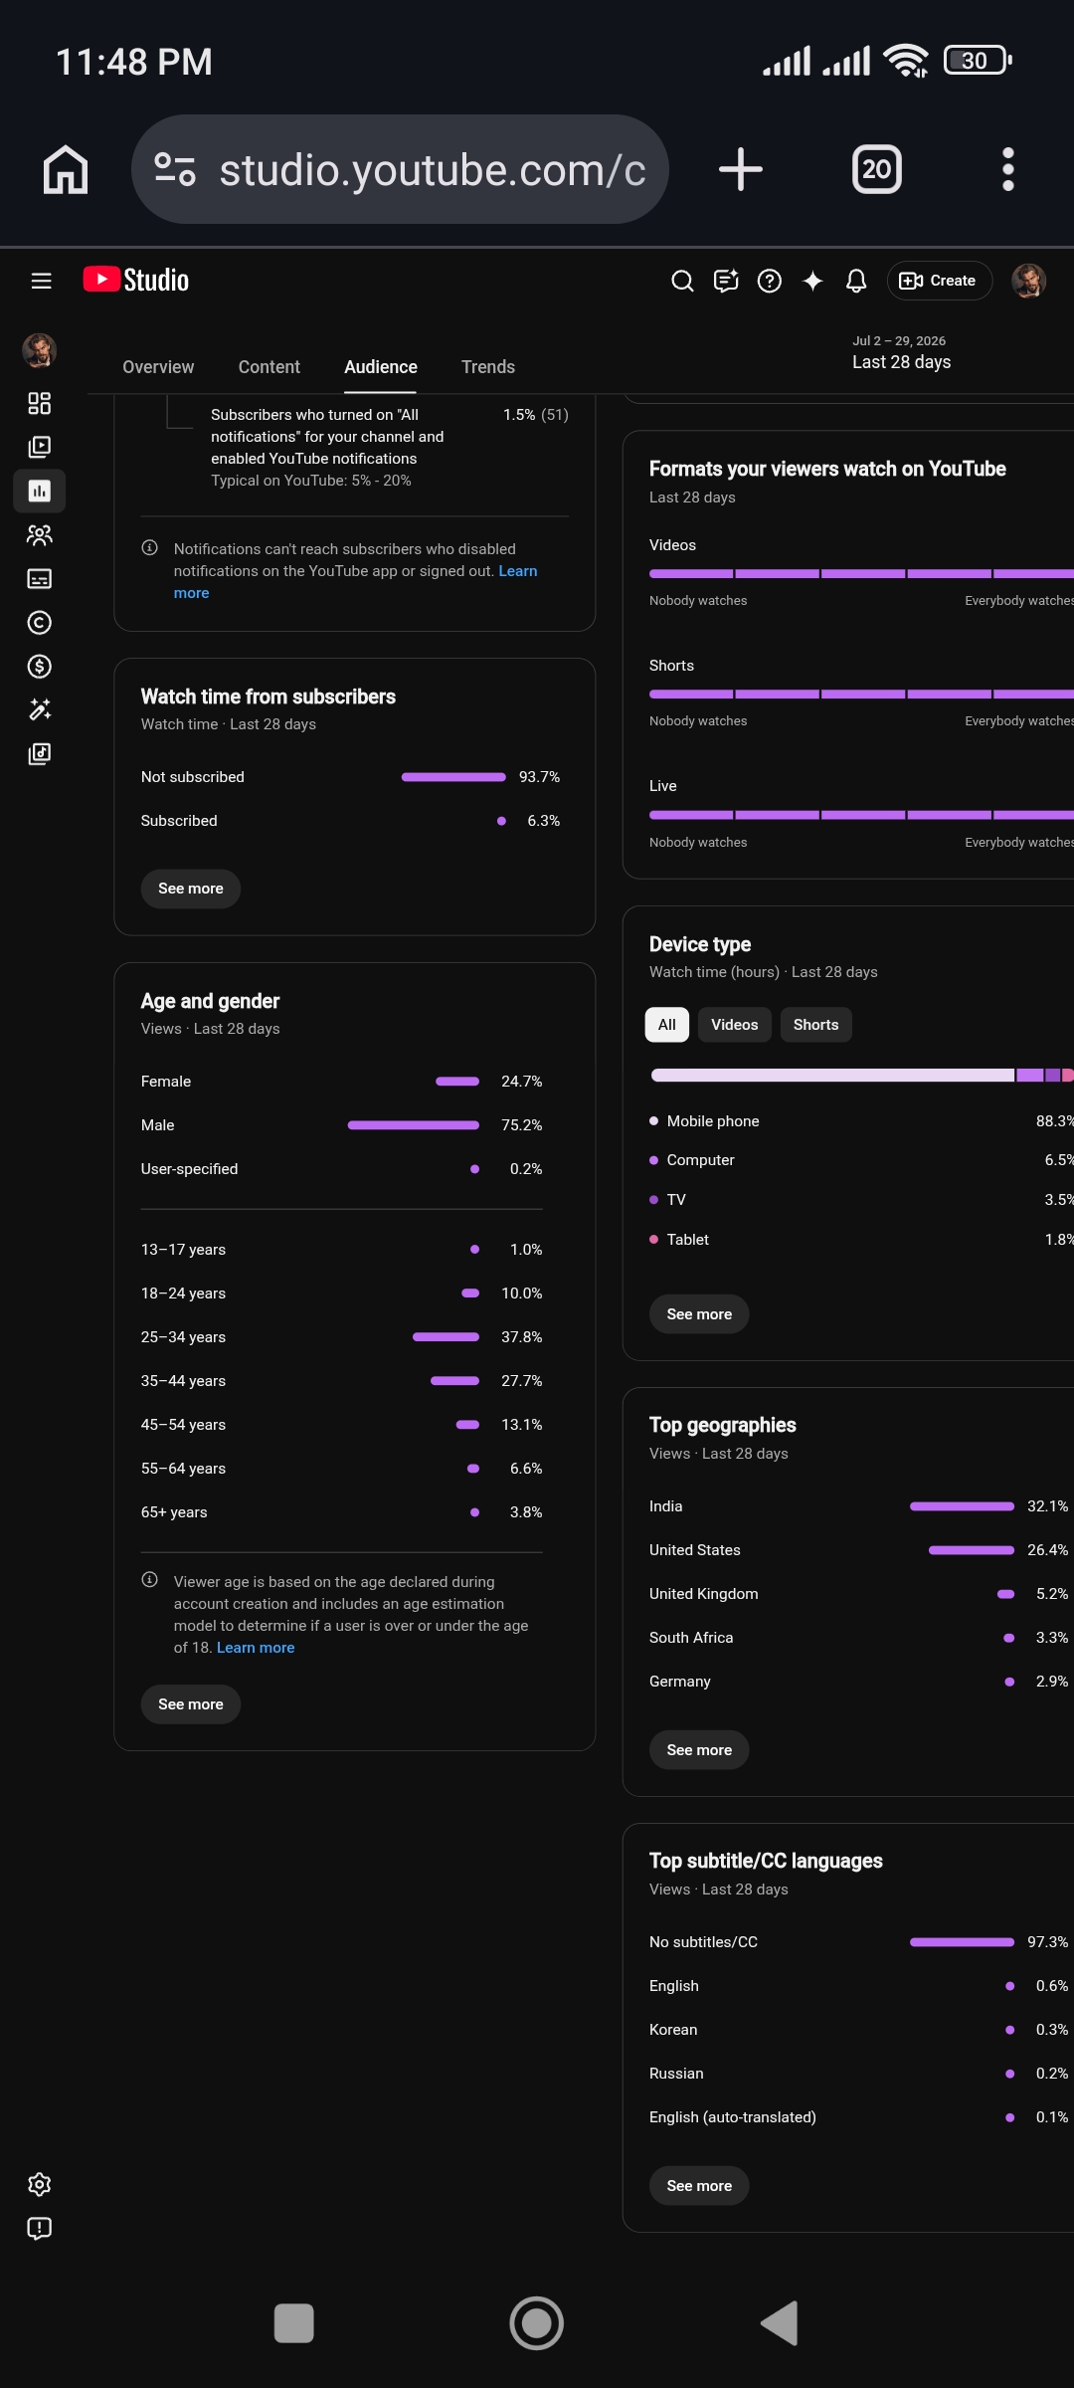Open the Earn dollar icon in sidebar
The height and width of the screenshot is (2388, 1074).
point(40,667)
